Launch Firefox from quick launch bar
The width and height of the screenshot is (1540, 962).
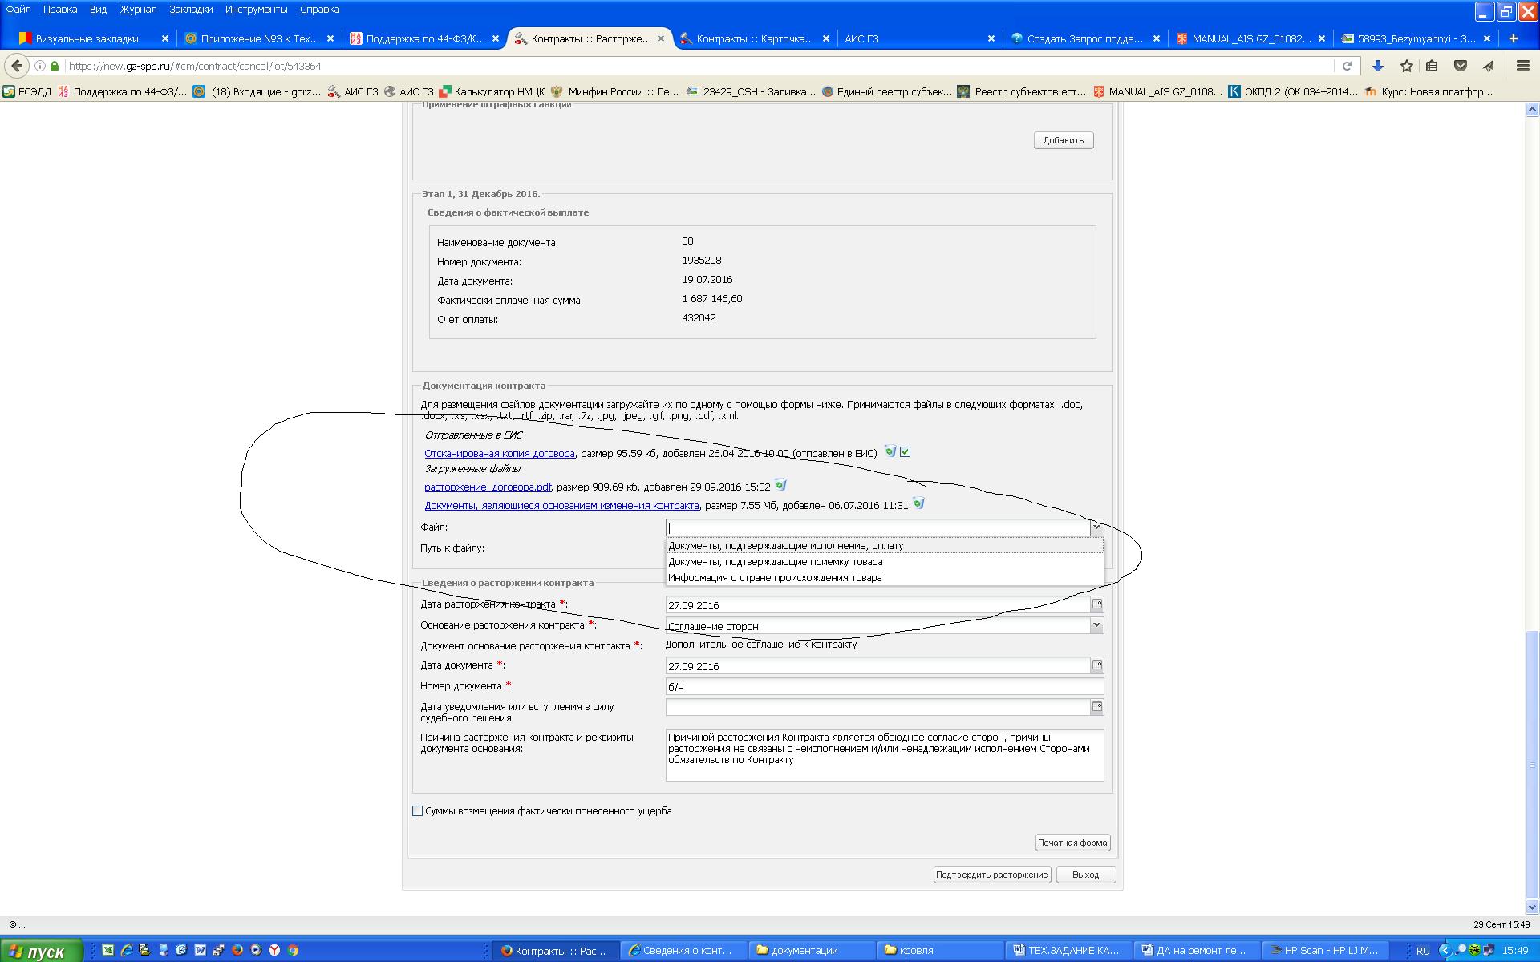tap(237, 950)
